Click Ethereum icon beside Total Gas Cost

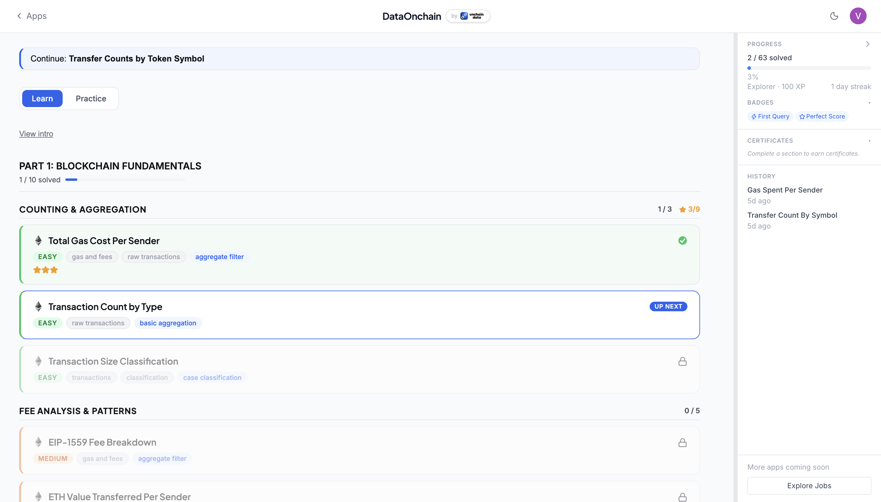[x=39, y=241]
